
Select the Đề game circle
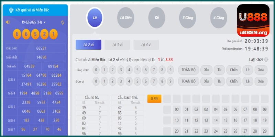coord(157,17)
